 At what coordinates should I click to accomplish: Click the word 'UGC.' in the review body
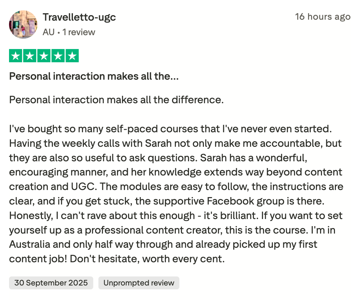(x=84, y=186)
